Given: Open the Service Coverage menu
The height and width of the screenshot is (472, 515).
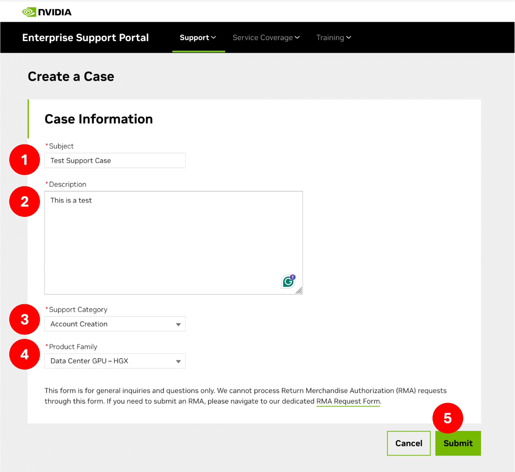Looking at the screenshot, I should (x=266, y=38).
